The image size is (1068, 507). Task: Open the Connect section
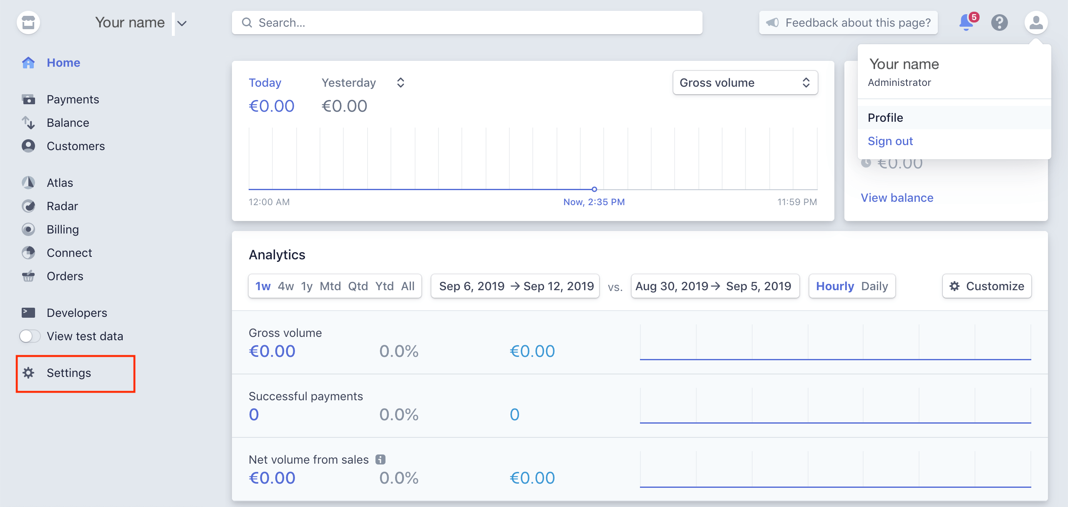(x=69, y=252)
